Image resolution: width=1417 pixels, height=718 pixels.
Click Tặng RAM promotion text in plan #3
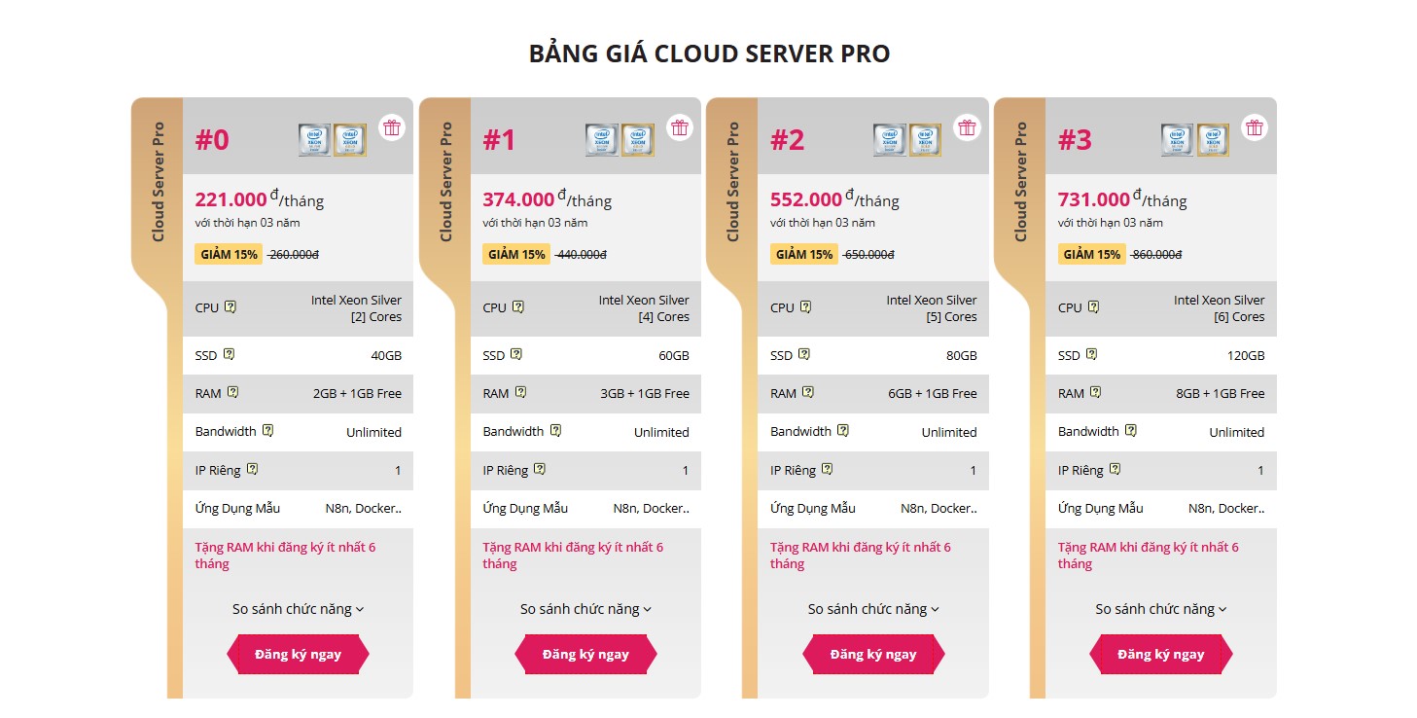coord(1149,556)
